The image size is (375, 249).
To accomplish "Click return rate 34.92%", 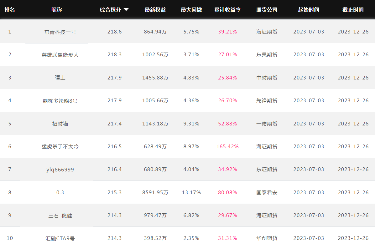I will pos(227,170).
